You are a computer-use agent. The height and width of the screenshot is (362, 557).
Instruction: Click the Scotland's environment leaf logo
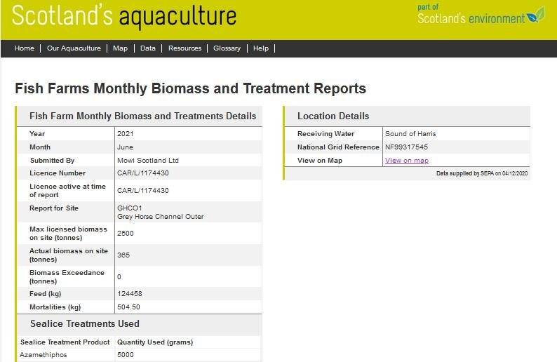[x=536, y=15]
